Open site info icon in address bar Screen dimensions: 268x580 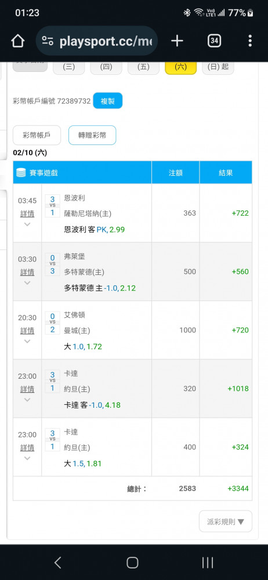click(48, 41)
